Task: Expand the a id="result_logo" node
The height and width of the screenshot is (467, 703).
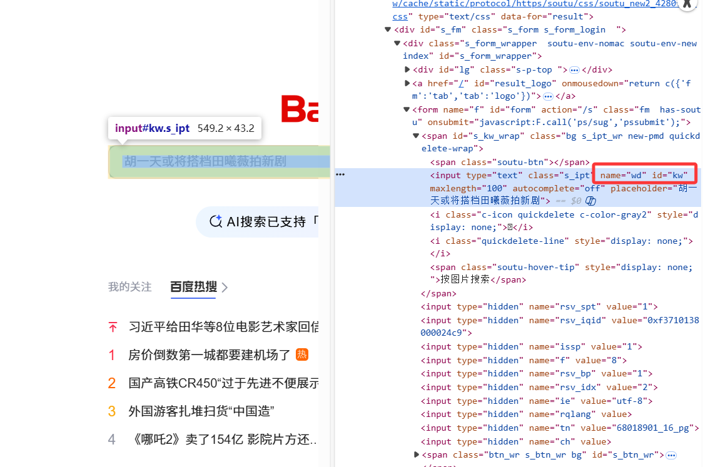Action: [407, 83]
